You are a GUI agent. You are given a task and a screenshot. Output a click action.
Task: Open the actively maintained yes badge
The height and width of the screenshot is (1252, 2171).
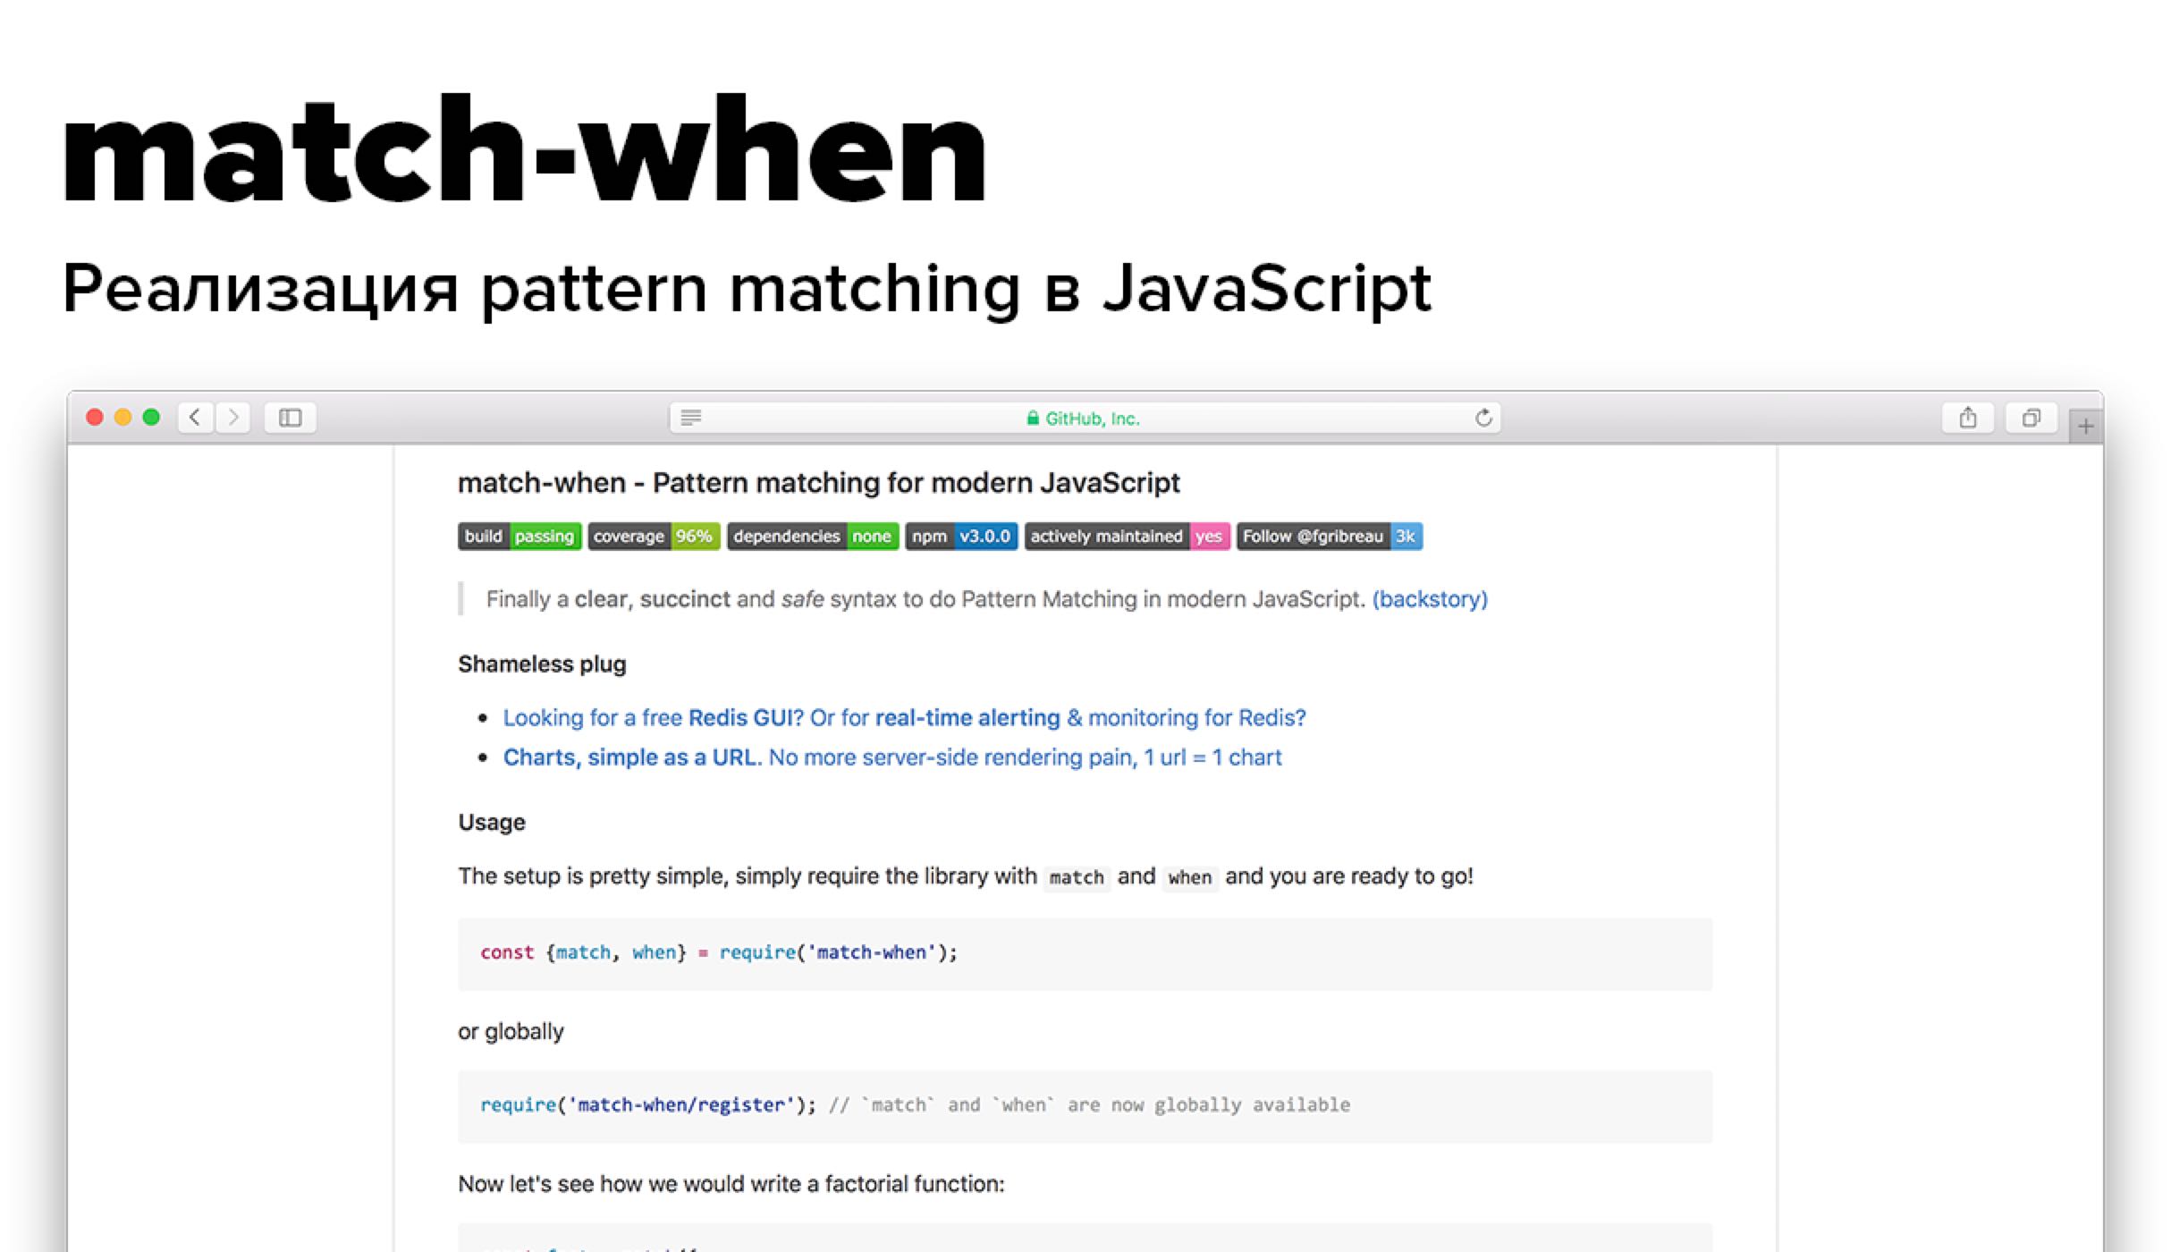pos(1128,537)
